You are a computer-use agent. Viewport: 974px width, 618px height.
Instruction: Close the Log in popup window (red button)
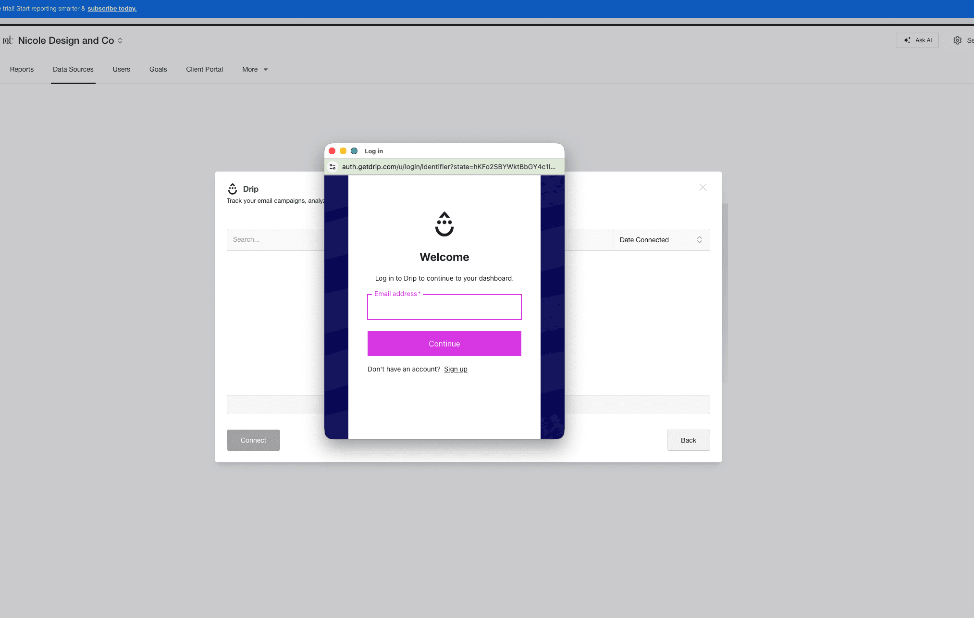[x=332, y=151]
